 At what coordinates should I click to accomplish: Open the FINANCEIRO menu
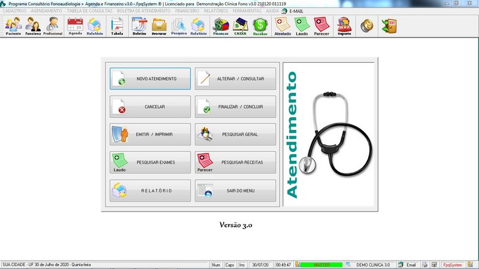tap(187, 11)
